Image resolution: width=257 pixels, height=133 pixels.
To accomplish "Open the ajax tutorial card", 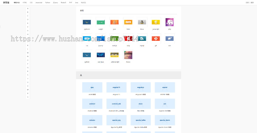I will coord(92,87).
